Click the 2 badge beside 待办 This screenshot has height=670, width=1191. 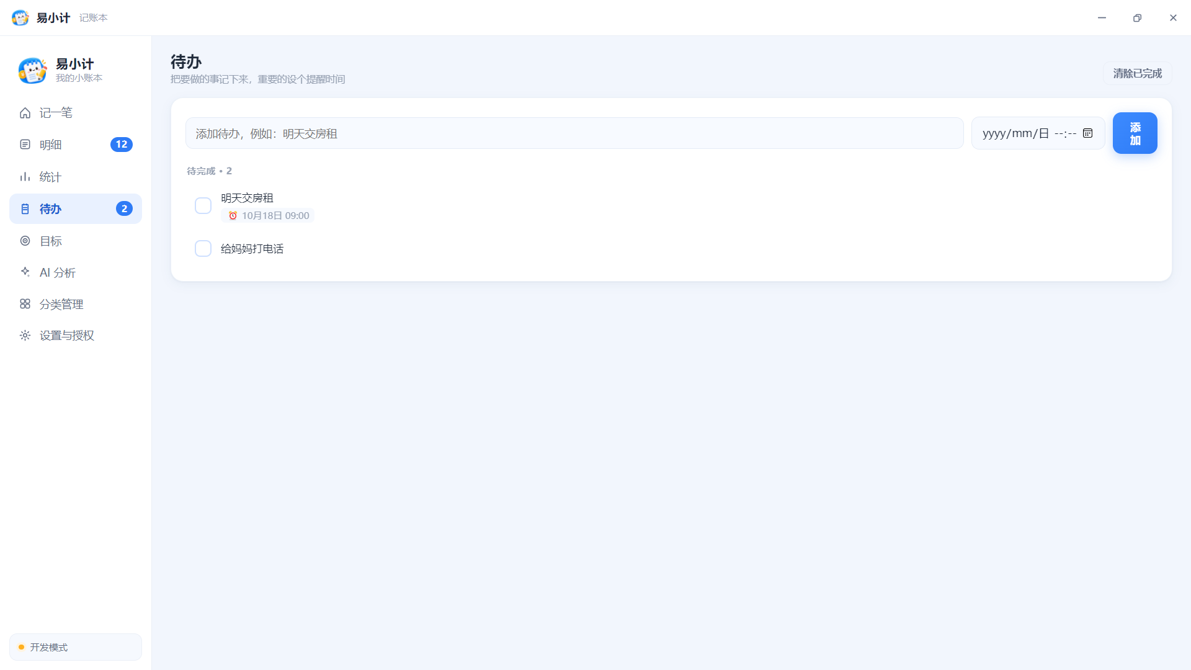pyautogui.click(x=124, y=209)
